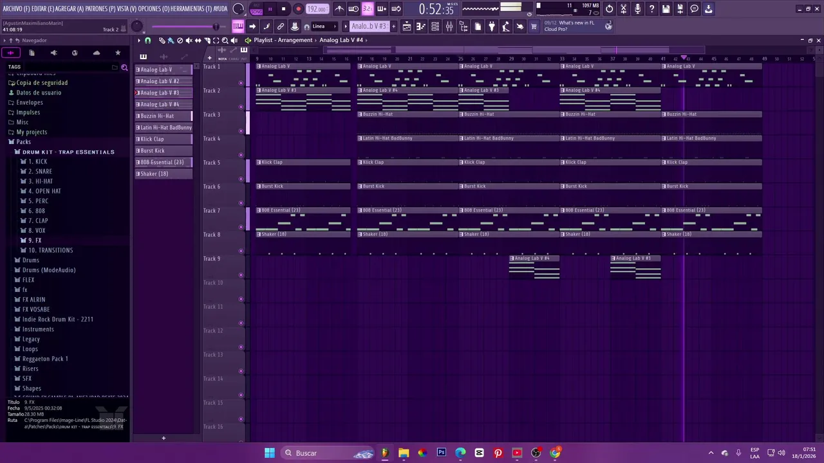Mute Track 5 with its dot
824x463 pixels.
pyautogui.click(x=241, y=179)
